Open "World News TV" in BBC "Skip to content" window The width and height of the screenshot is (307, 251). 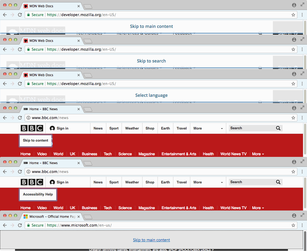click(x=233, y=154)
